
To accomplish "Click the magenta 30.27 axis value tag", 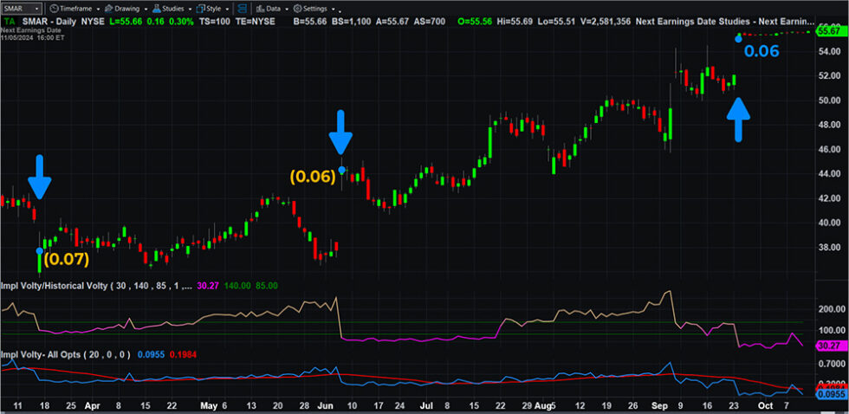I will click(830, 345).
